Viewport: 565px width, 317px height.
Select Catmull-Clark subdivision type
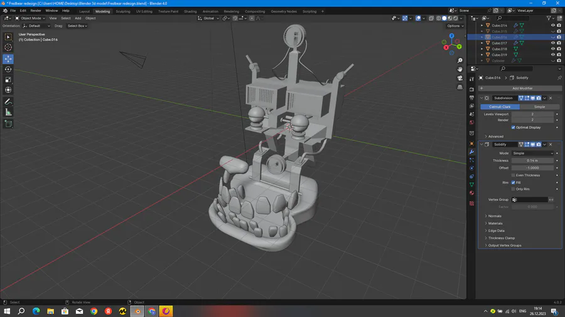500,107
